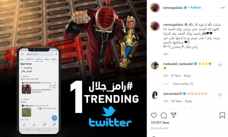Like the post with the heart icon

[154, 115]
